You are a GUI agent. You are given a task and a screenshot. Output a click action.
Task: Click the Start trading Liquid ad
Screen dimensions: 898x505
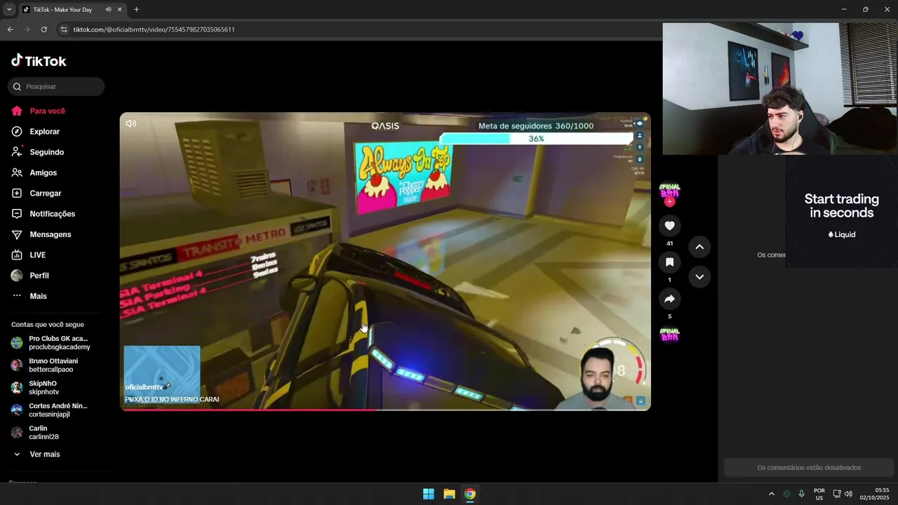point(841,213)
